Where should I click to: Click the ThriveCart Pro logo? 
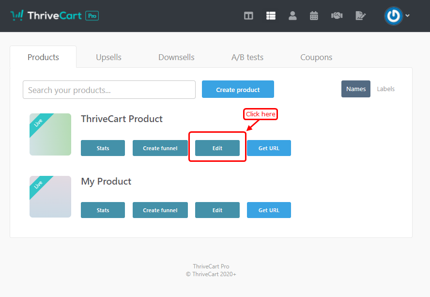tap(54, 16)
